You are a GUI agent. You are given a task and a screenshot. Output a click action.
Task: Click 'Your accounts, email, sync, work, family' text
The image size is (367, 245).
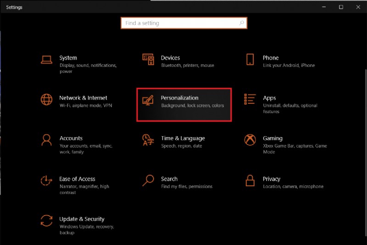[x=86, y=149]
